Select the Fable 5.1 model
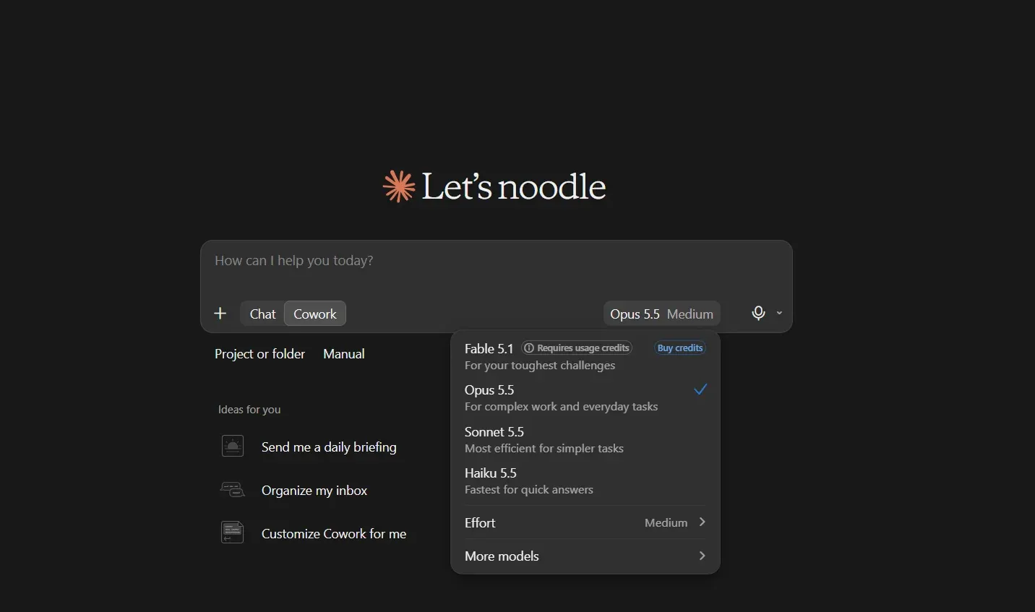This screenshot has width=1035, height=612. tap(585, 356)
